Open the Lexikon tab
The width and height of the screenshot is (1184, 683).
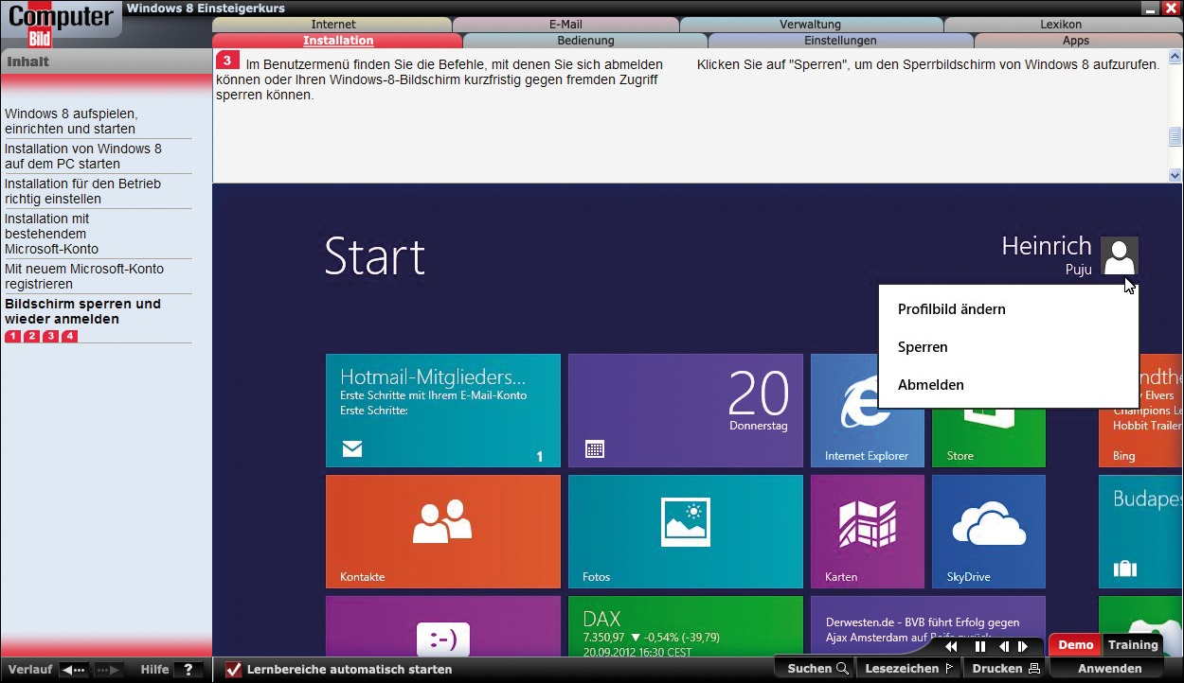tap(1061, 25)
